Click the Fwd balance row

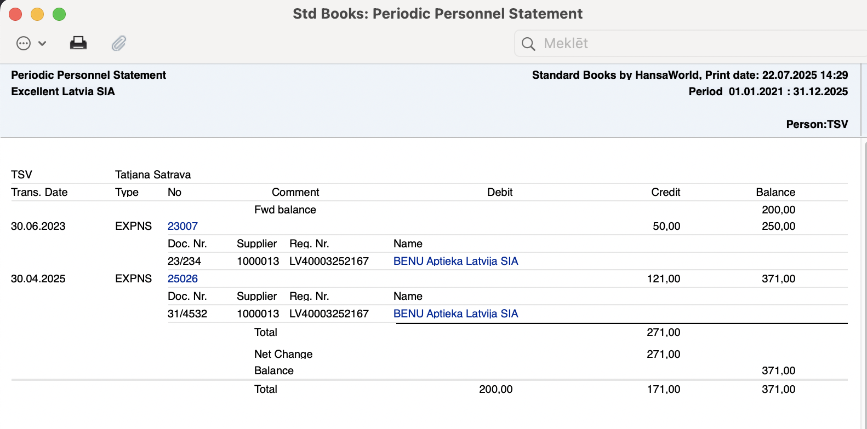(429, 210)
